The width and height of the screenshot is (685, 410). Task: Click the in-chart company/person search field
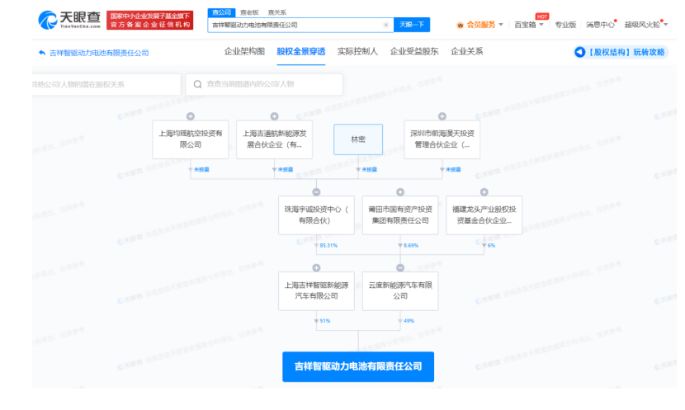pyautogui.click(x=264, y=84)
